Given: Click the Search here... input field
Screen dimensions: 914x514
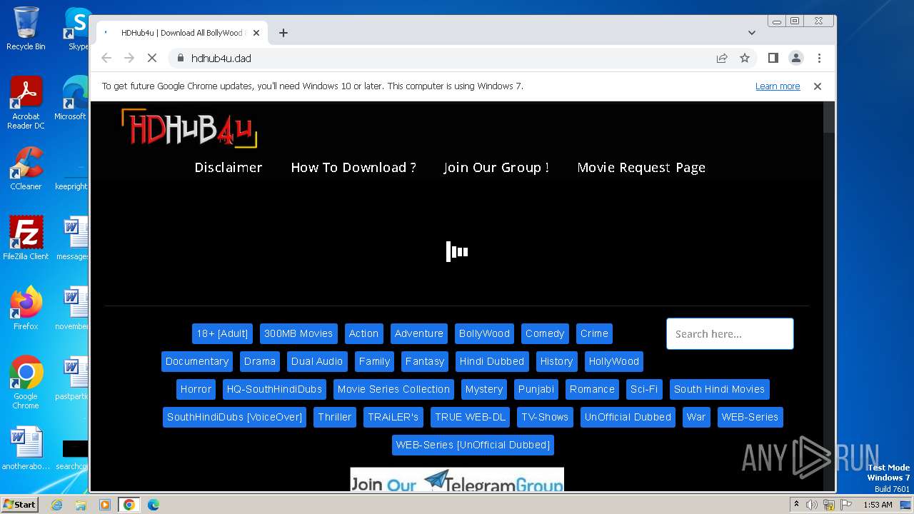Looking at the screenshot, I should click(730, 333).
